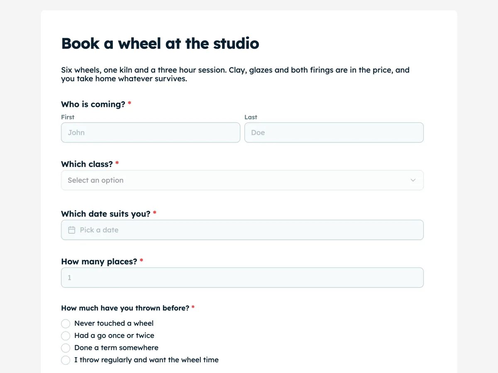Viewport: 498px width, 373px height.
Task: Select Never touched a wheel radio
Action: click(66, 323)
